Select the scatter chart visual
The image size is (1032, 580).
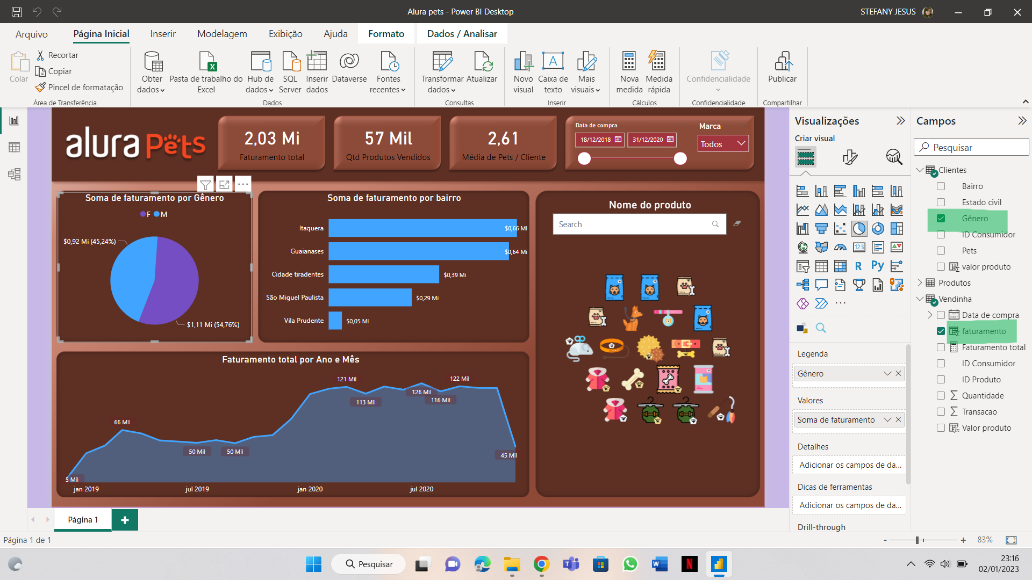(840, 229)
